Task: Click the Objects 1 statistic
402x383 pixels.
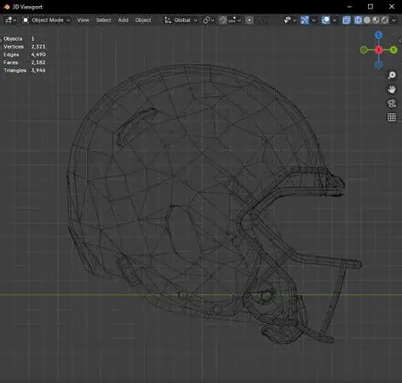Action: click(x=19, y=38)
